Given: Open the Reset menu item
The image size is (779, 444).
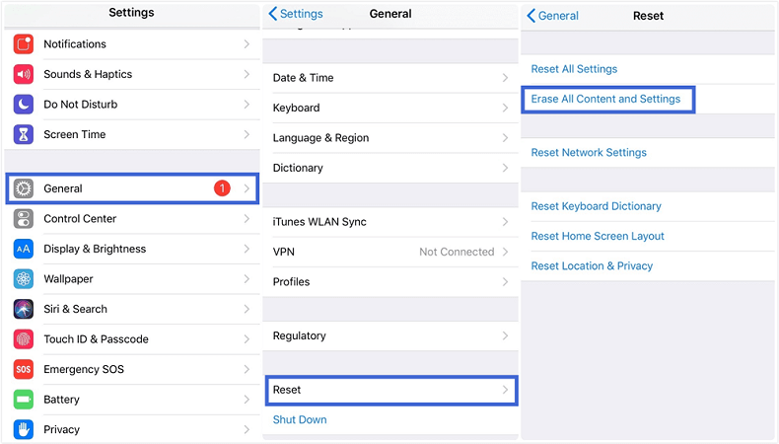Looking at the screenshot, I should tap(390, 390).
